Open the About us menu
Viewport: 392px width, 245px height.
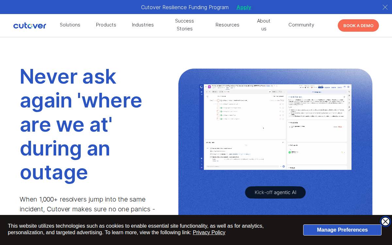[264, 25]
